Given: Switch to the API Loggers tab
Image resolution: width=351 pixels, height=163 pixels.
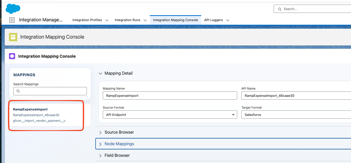Looking at the screenshot, I should (x=214, y=20).
